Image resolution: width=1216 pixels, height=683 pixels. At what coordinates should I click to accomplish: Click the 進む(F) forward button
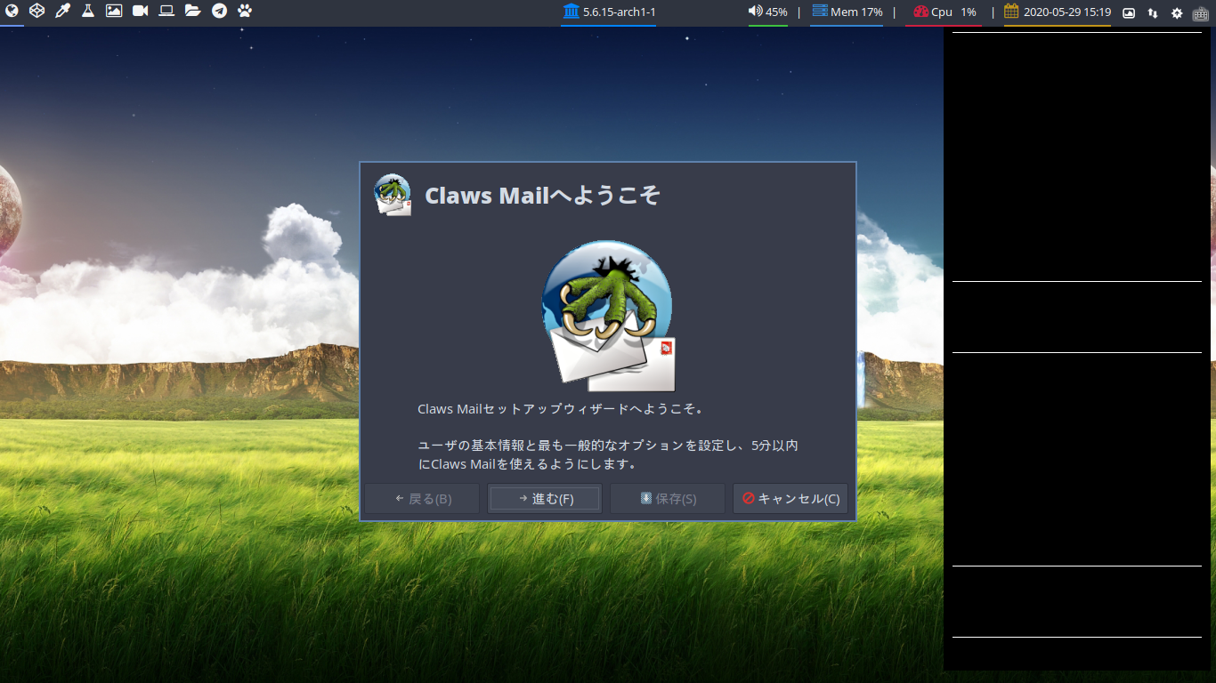(x=545, y=499)
